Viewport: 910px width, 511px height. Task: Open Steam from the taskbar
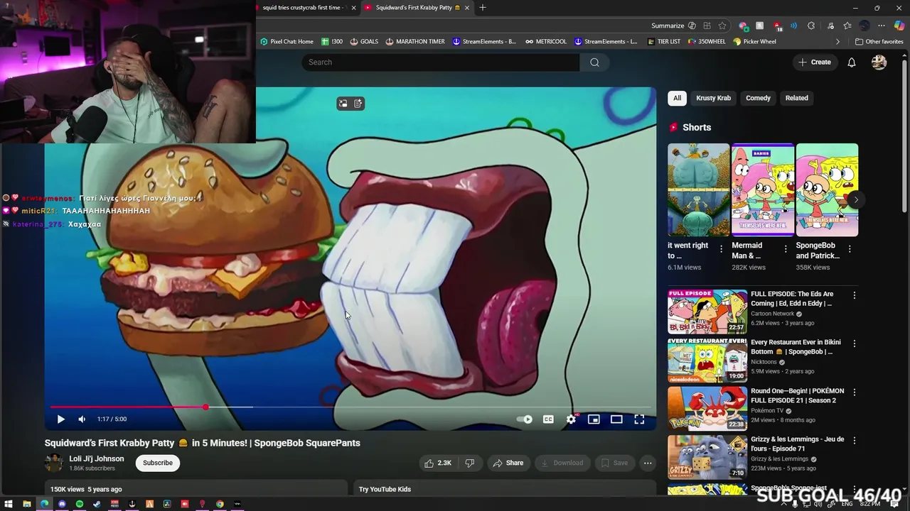97,504
